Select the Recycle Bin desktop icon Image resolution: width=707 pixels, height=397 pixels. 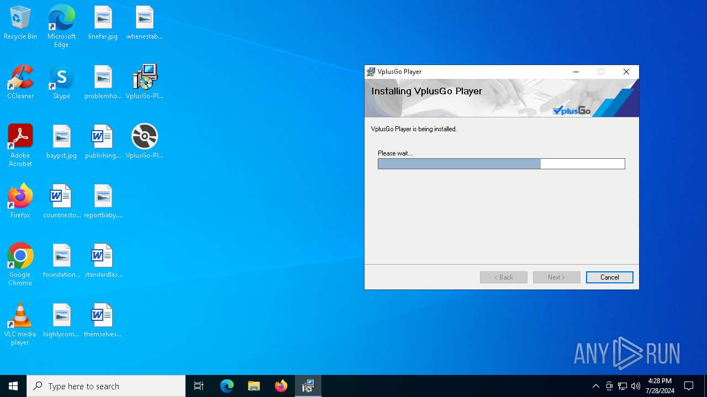pyautogui.click(x=20, y=23)
